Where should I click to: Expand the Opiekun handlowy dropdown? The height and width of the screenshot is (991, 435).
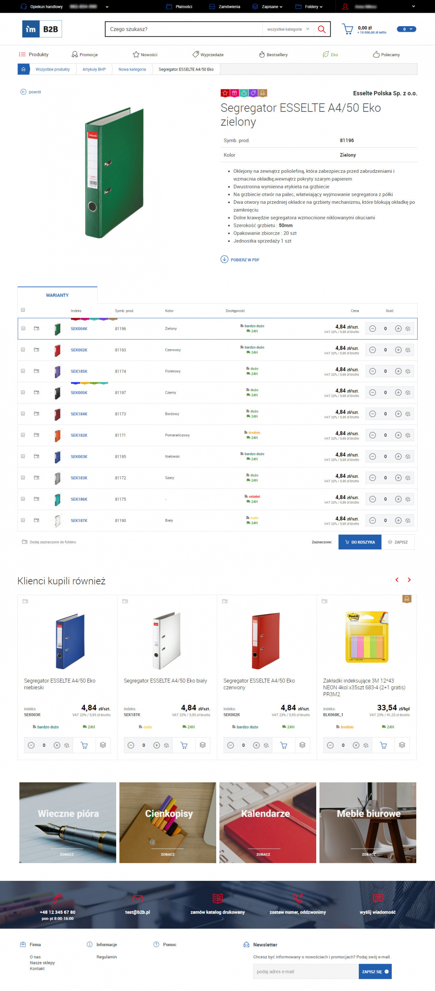(107, 7)
